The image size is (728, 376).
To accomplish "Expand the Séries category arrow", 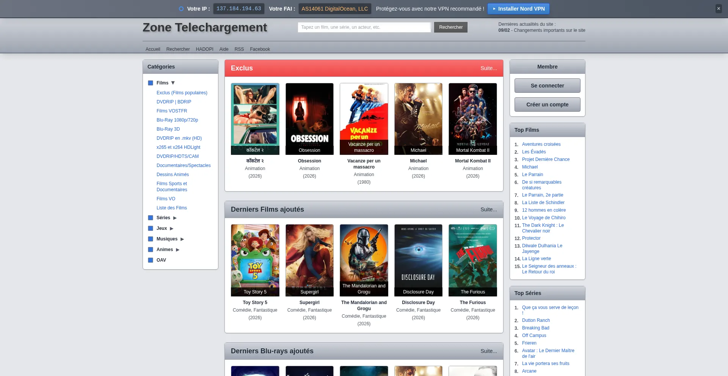I will point(175,218).
